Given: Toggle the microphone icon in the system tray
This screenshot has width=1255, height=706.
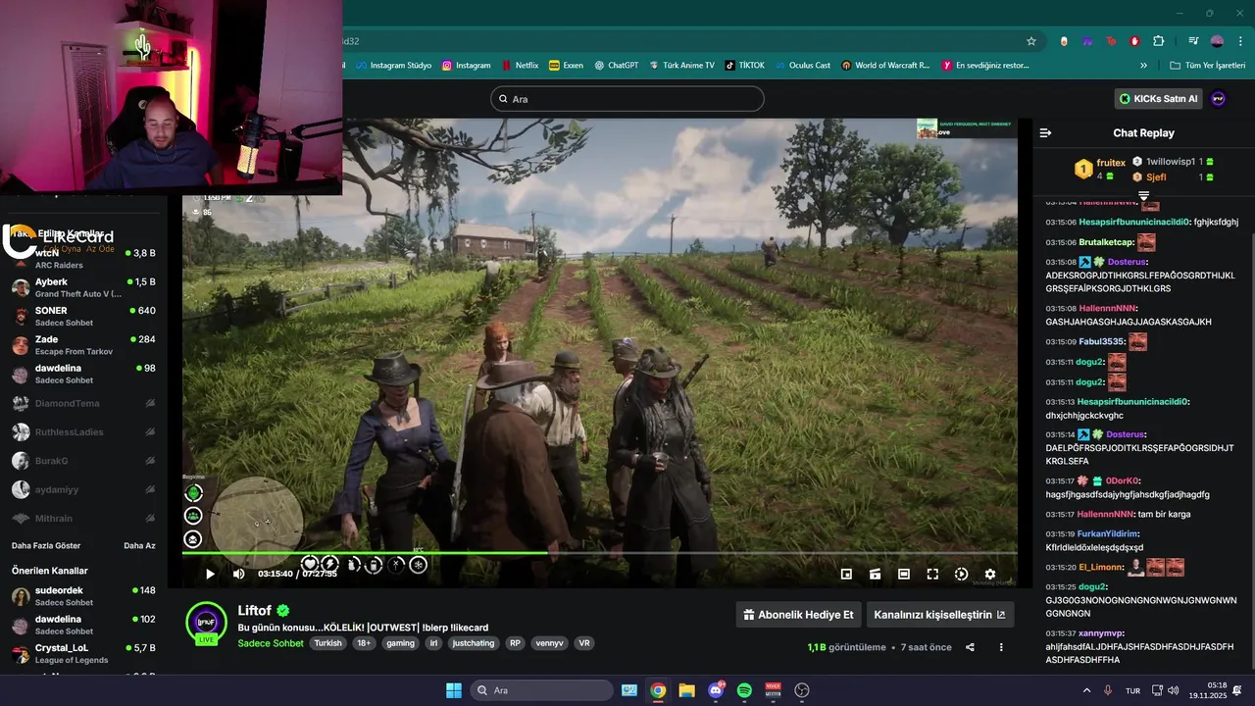Looking at the screenshot, I should [x=1108, y=690].
